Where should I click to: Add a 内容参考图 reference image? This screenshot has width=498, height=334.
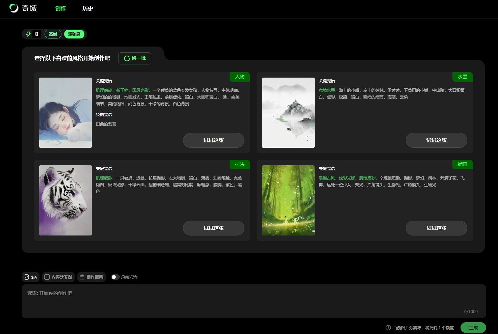tap(58, 277)
